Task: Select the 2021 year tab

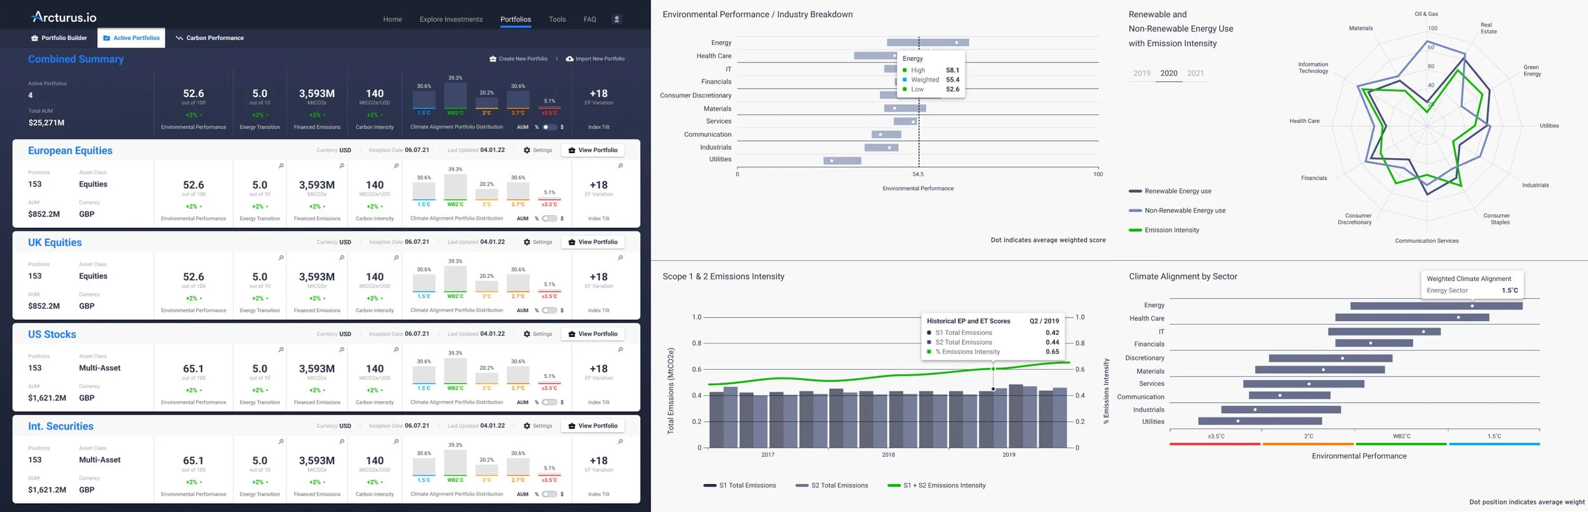Action: pos(1195,74)
